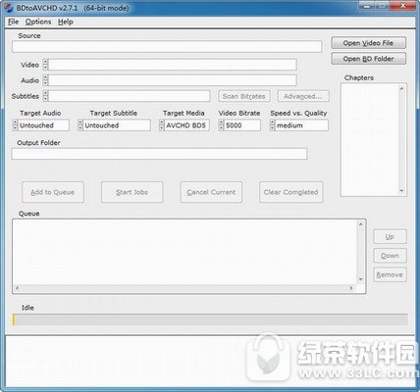Click the Audio spinner arrows

pyautogui.click(x=45, y=80)
